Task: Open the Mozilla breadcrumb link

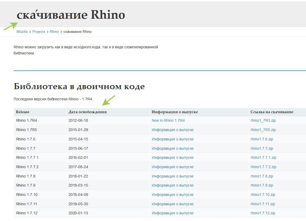Action: click(22, 31)
